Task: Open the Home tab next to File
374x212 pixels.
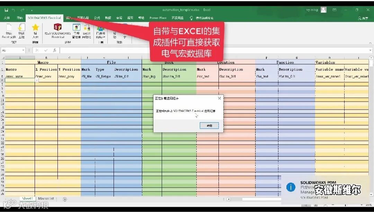Action: (x=19, y=18)
